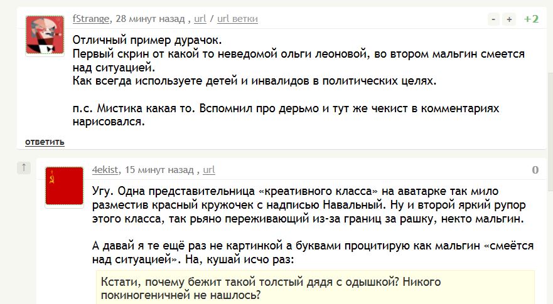Click the '28 минут назад' timestamp

point(150,19)
